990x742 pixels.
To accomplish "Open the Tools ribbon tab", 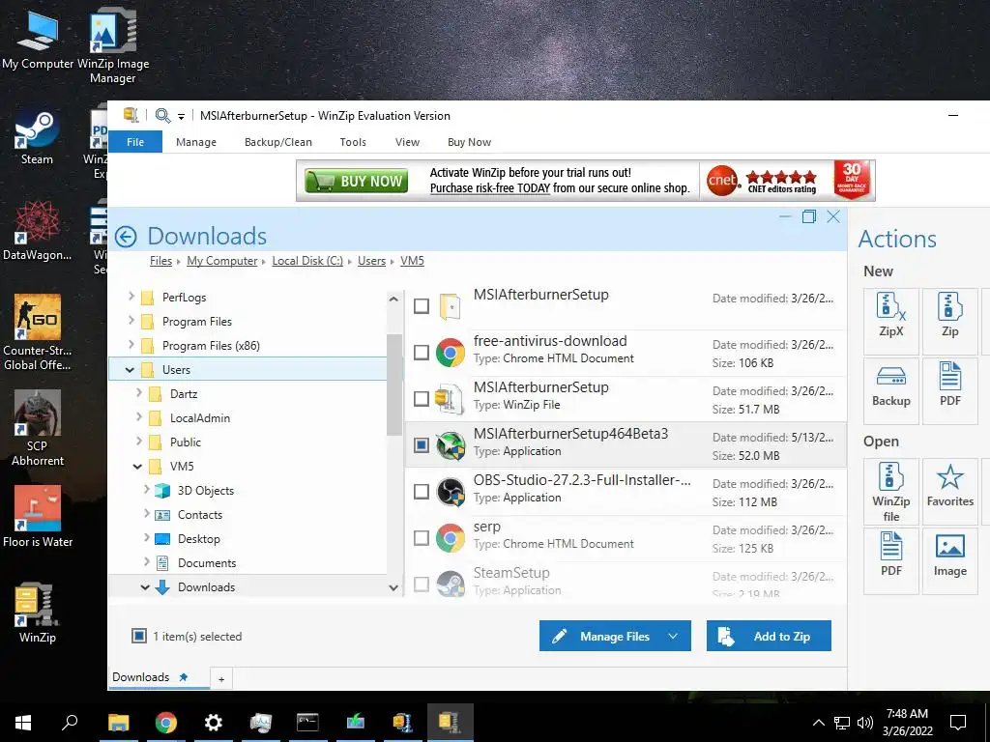I will click(353, 142).
